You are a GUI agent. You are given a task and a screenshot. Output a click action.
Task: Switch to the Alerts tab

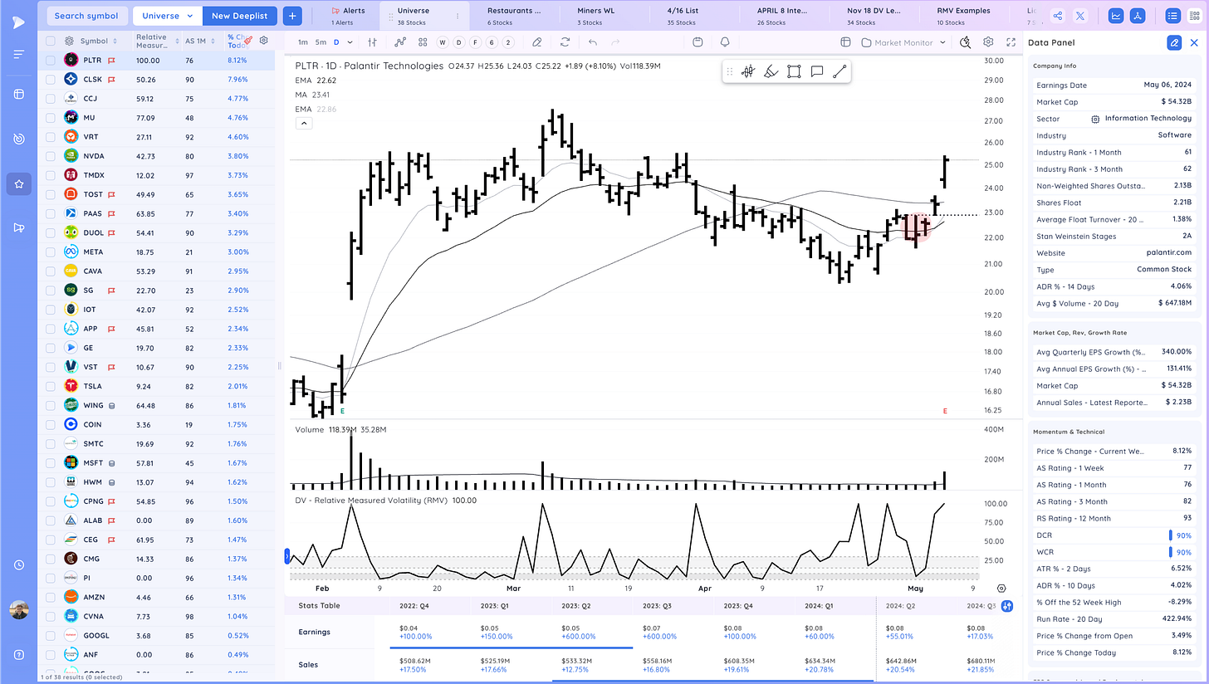(x=348, y=16)
